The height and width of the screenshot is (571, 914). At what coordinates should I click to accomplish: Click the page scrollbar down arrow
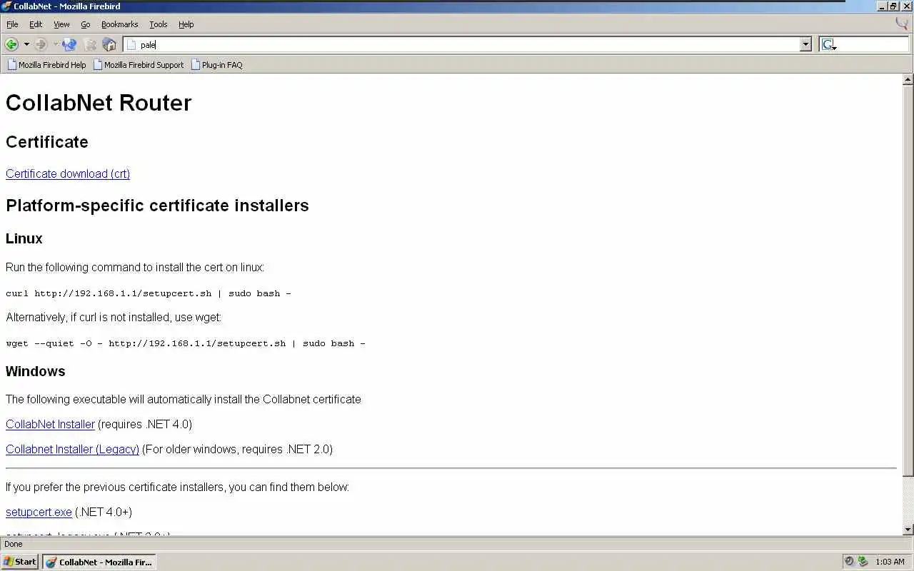908,530
